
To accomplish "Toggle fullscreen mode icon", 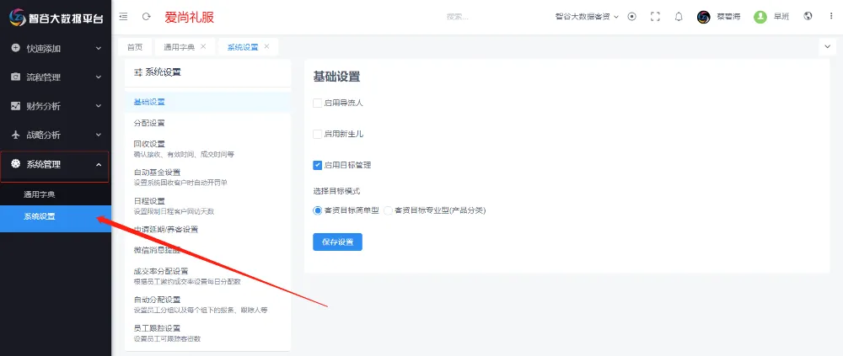I will click(655, 17).
